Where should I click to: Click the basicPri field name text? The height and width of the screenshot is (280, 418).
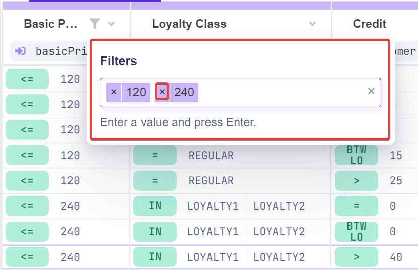click(58, 51)
